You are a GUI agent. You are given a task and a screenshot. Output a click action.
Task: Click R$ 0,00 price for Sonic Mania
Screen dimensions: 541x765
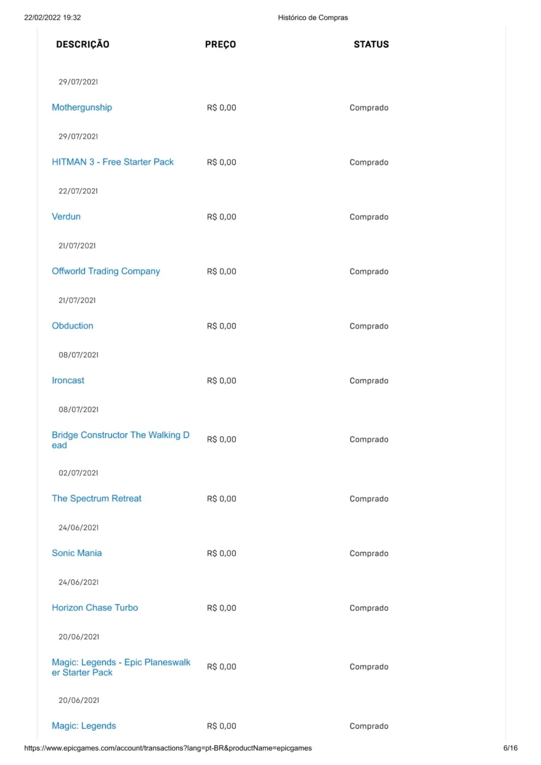coord(222,554)
